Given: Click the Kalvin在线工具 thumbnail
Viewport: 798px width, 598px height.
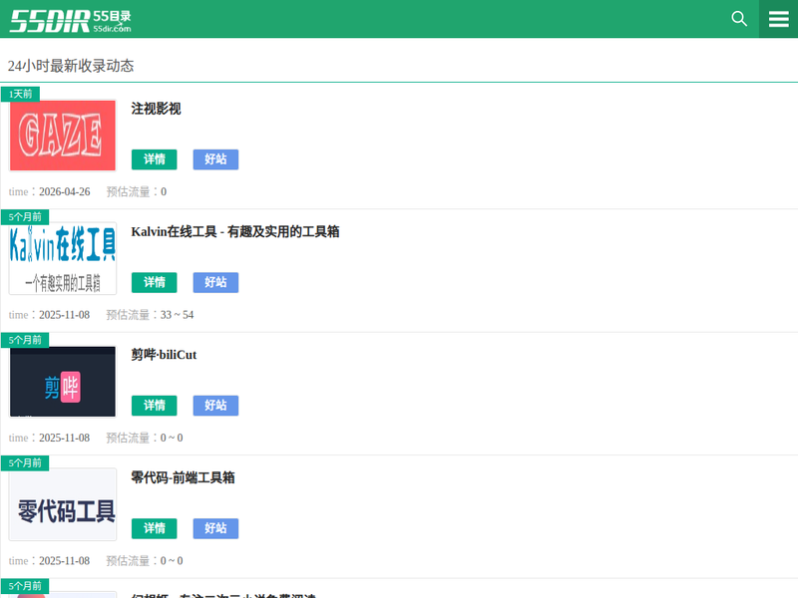Looking at the screenshot, I should click(63, 258).
